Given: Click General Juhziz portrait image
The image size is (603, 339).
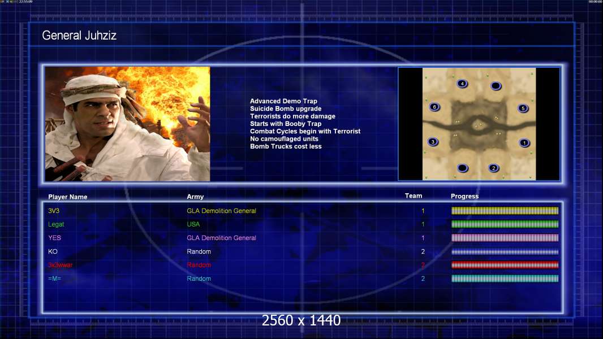Looking at the screenshot, I should click(x=128, y=124).
